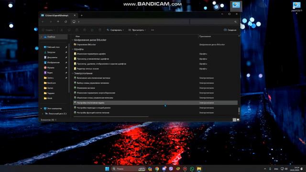The height and width of the screenshot is (172, 306).
Task: Open WhatsApp from the taskbar
Action: click(192, 169)
